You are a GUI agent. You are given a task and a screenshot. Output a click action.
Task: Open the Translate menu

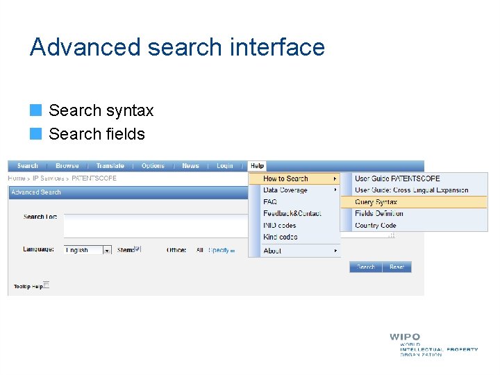coord(110,166)
